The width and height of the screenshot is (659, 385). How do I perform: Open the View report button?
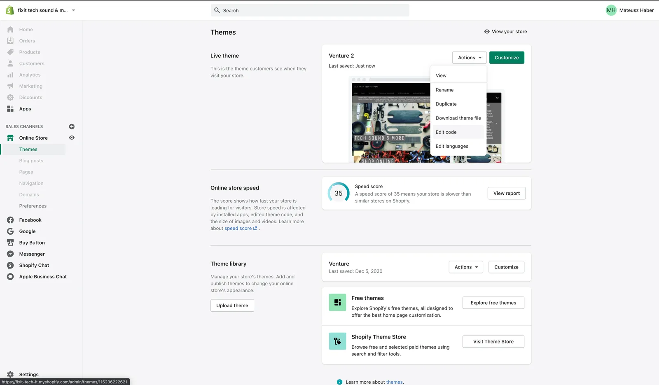click(507, 193)
